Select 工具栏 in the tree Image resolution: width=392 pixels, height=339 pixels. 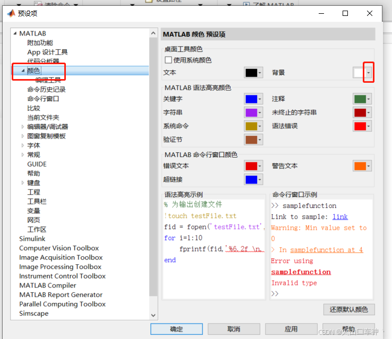tap(37, 202)
